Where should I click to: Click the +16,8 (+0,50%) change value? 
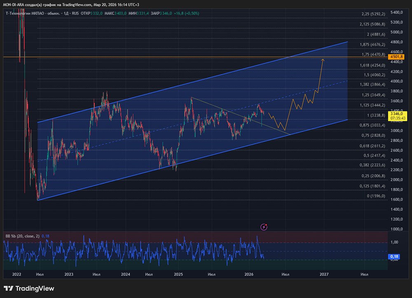(187, 14)
